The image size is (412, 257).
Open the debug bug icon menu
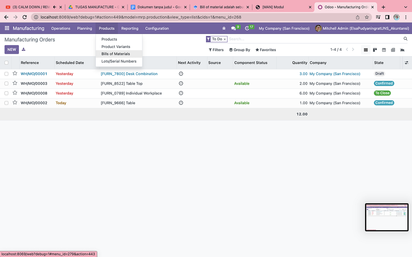point(224,28)
